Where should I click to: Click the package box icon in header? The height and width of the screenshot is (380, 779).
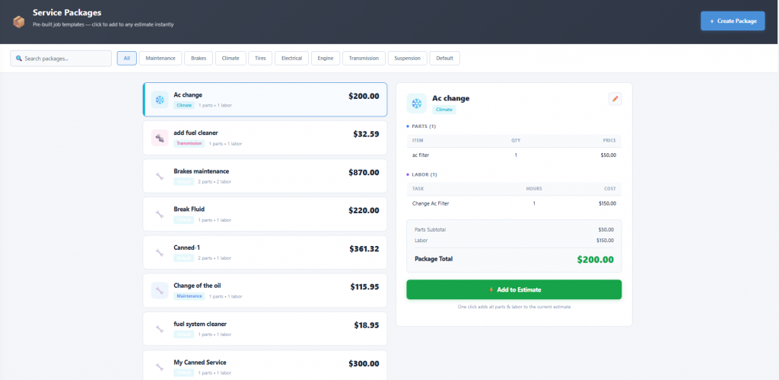click(19, 22)
